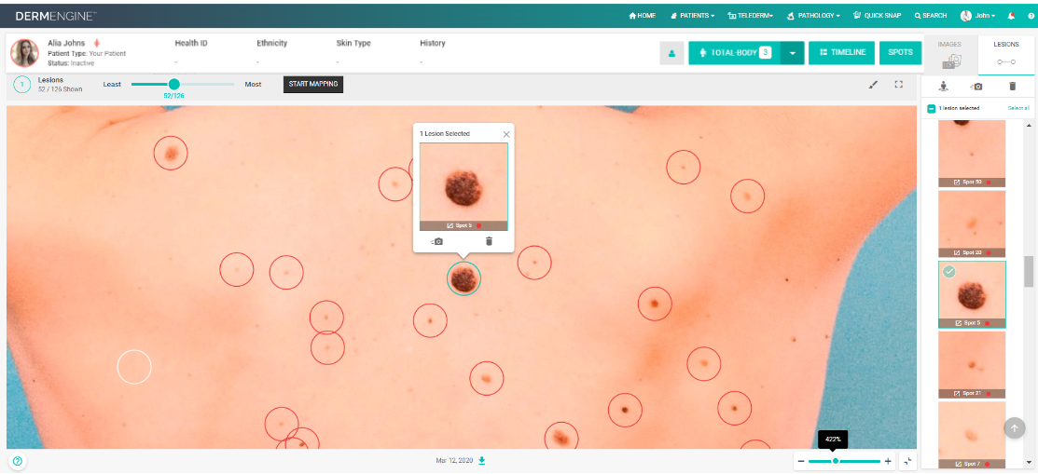
Task: Click the patient name 'Alia Johns'
Action: (x=66, y=43)
